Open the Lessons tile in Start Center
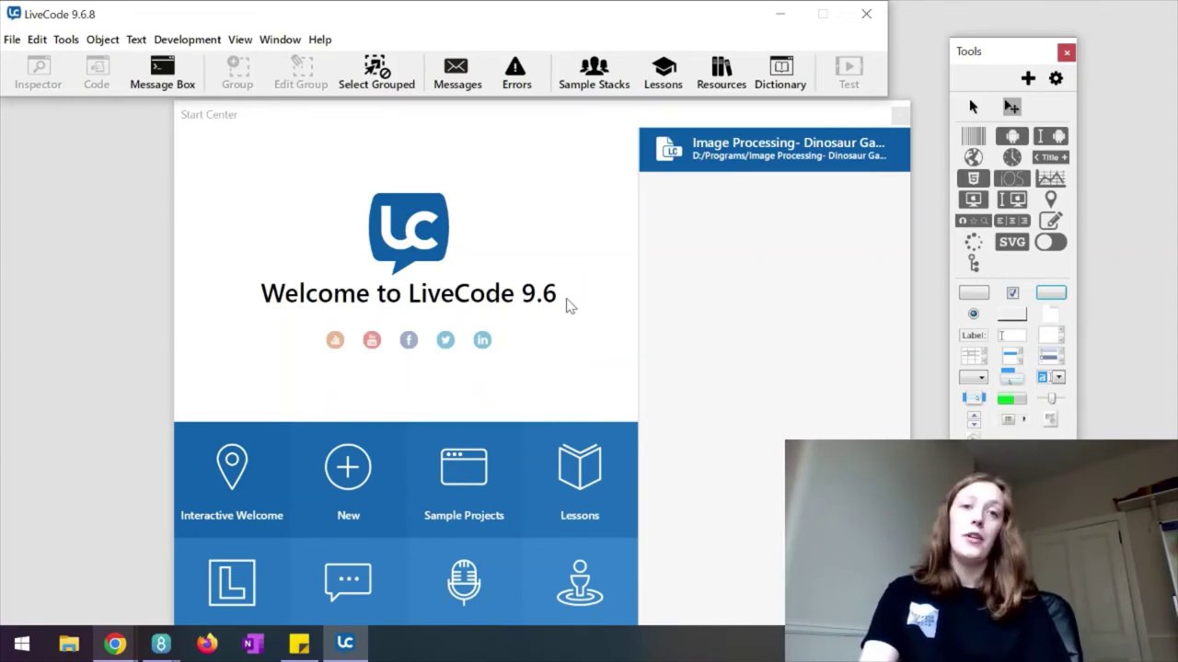Image resolution: width=1178 pixels, height=662 pixels. [x=580, y=481]
